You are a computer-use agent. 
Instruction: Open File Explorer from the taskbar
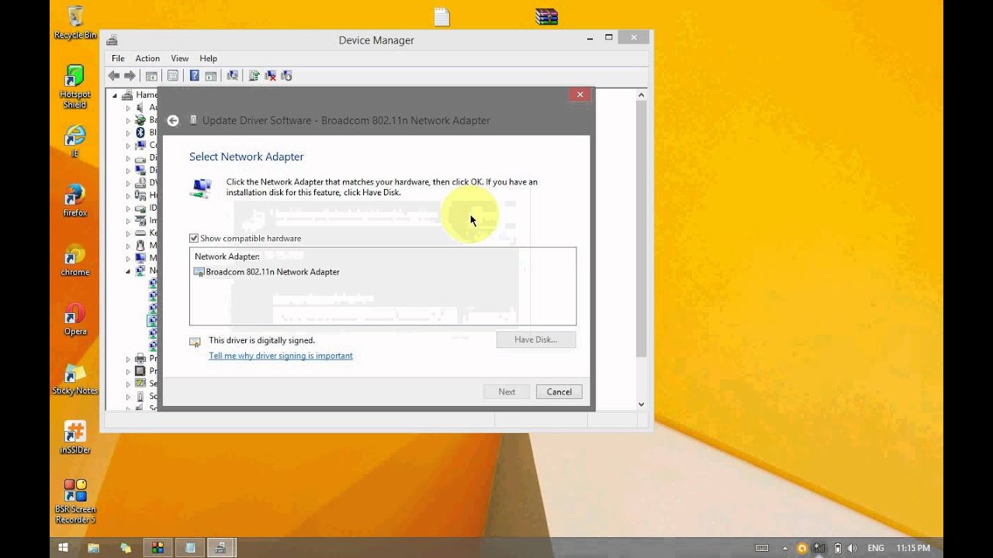click(93, 548)
